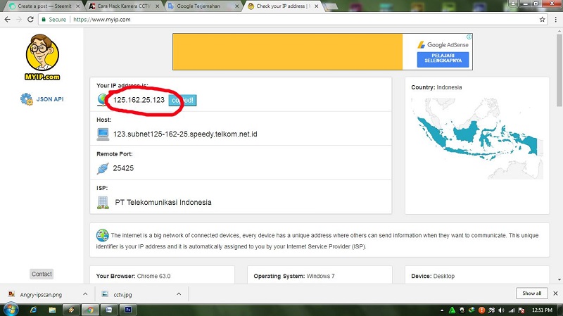Click the MYIP.com mascot logo
Image resolution: width=563 pixels, height=316 pixels.
coord(43,58)
